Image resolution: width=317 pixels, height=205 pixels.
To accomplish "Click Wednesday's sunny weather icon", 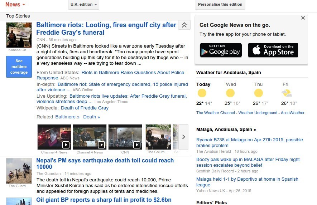I will tap(230, 93).
